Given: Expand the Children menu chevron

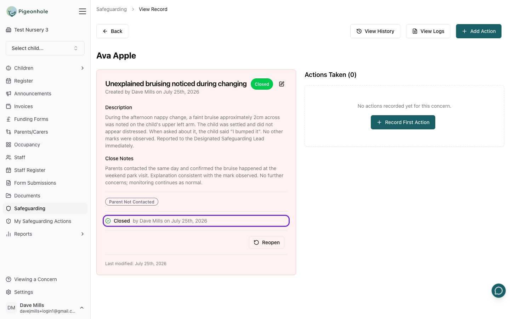Looking at the screenshot, I should [83, 68].
